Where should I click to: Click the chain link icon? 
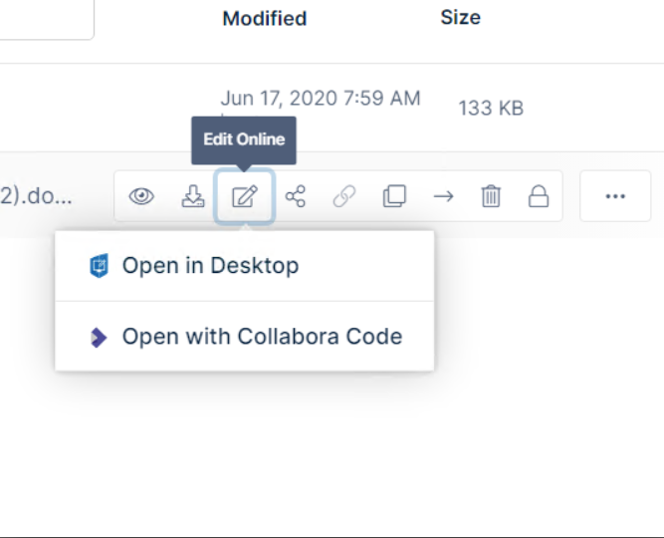point(344,196)
